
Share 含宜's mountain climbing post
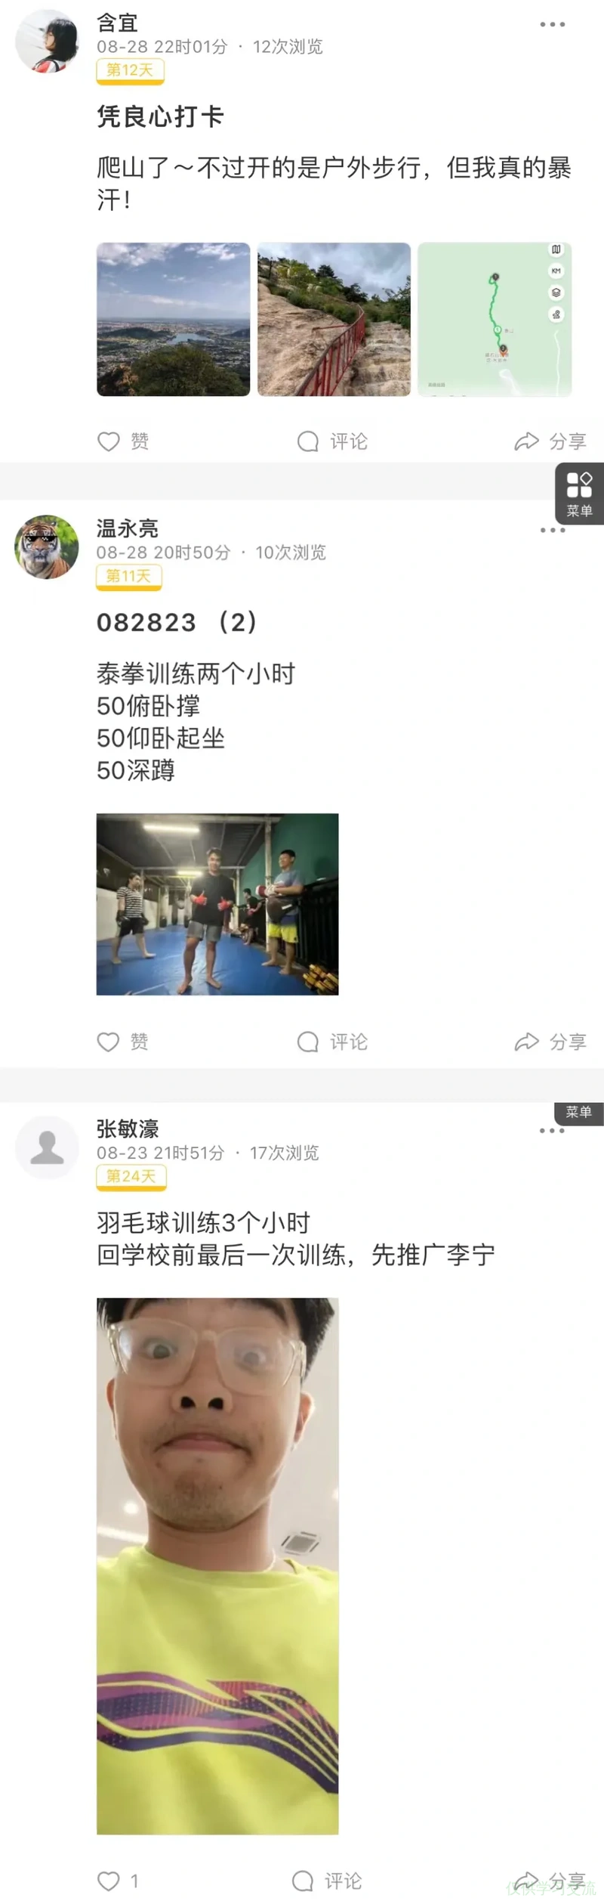[x=550, y=441]
